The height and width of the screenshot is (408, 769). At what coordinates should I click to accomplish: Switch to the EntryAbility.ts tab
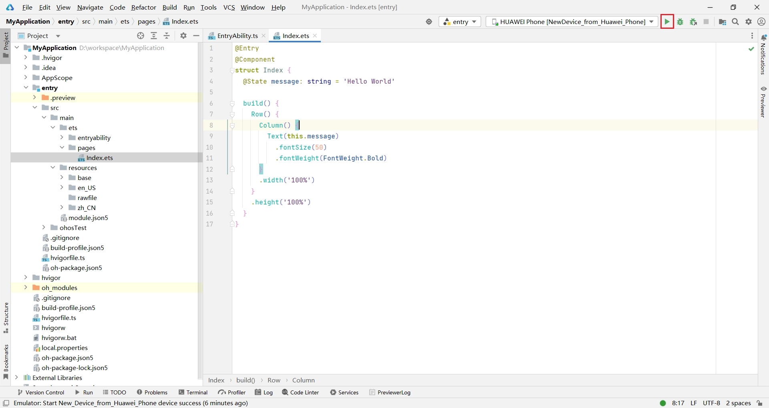237,36
